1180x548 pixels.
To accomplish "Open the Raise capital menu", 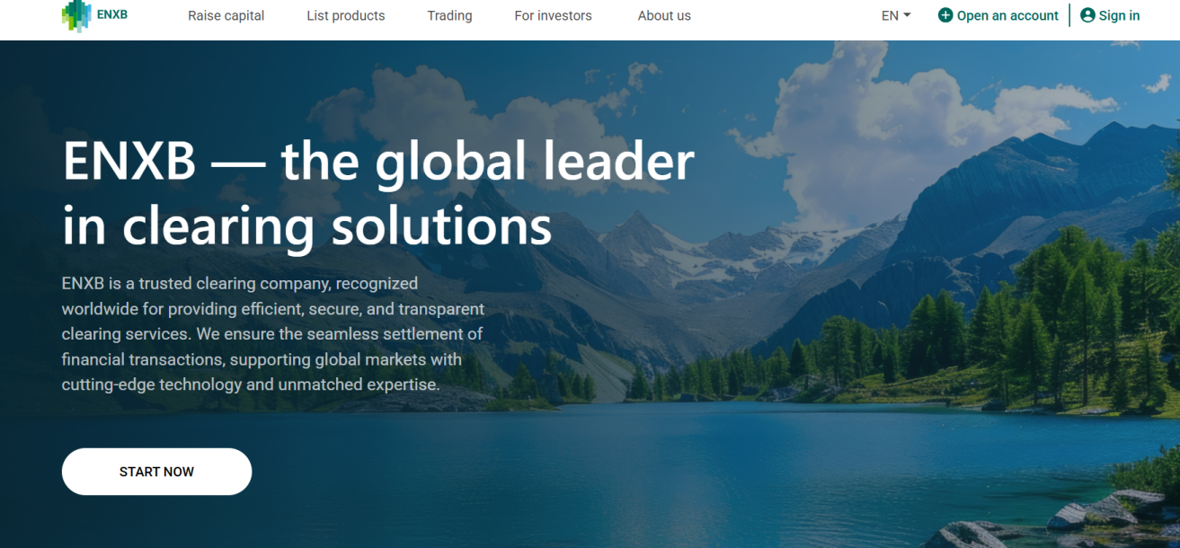I will (226, 15).
